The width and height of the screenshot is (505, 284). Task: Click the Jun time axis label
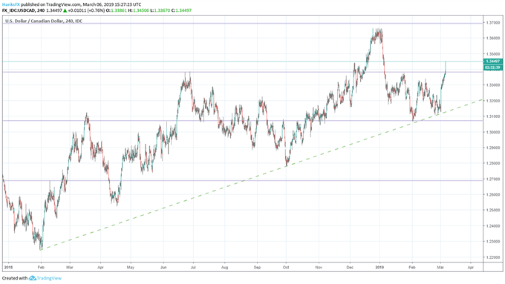(x=163, y=267)
